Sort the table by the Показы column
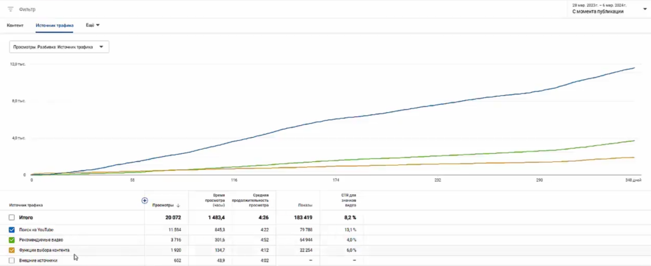The width and height of the screenshot is (651, 266). click(x=305, y=205)
